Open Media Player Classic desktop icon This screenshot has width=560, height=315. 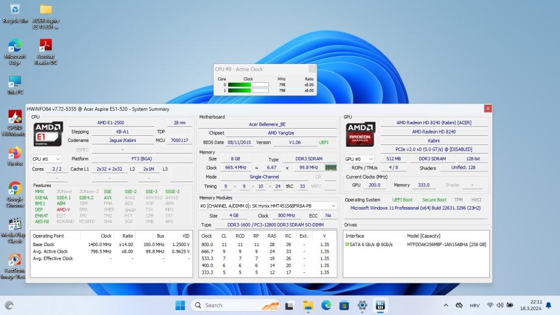pyautogui.click(x=15, y=223)
